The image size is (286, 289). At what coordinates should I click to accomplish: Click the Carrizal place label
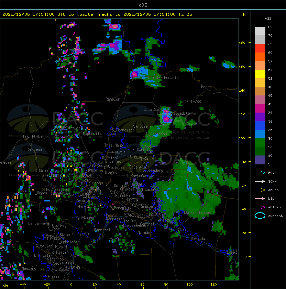pyautogui.click(x=102, y=230)
